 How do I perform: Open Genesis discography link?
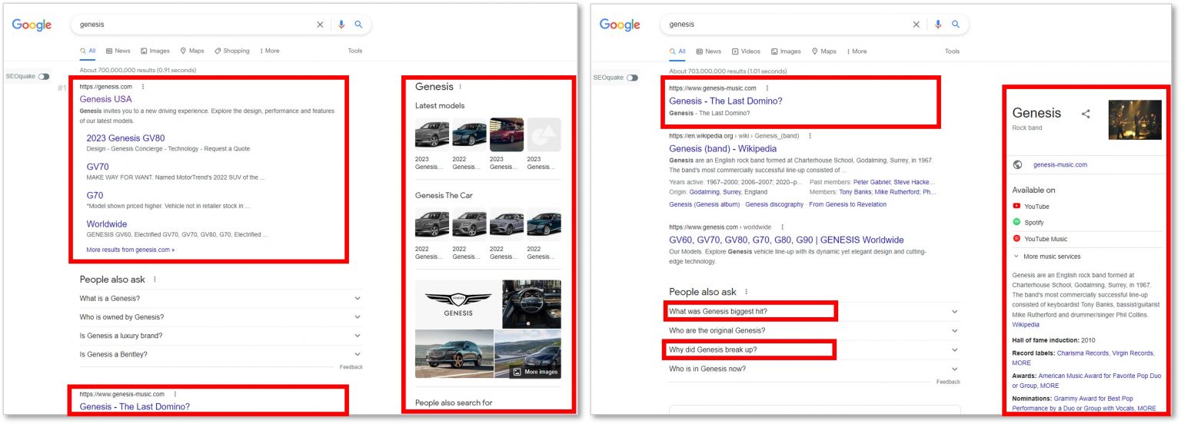tap(774, 204)
